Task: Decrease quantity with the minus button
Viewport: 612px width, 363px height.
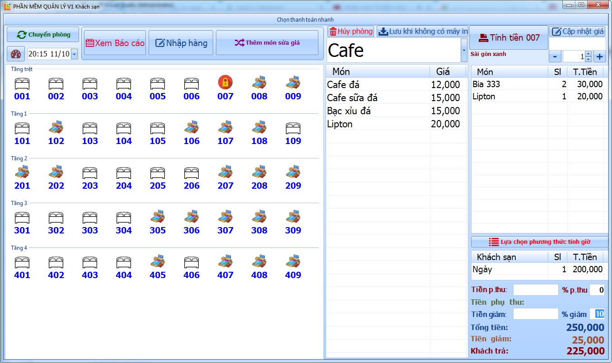Action: coord(555,56)
